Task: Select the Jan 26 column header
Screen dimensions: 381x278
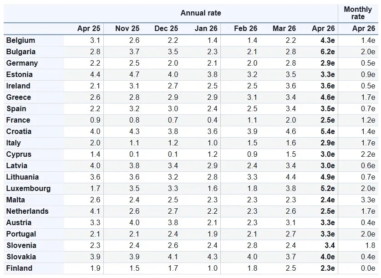Action: tap(206, 28)
